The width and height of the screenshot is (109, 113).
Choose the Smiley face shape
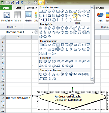click(58, 16)
